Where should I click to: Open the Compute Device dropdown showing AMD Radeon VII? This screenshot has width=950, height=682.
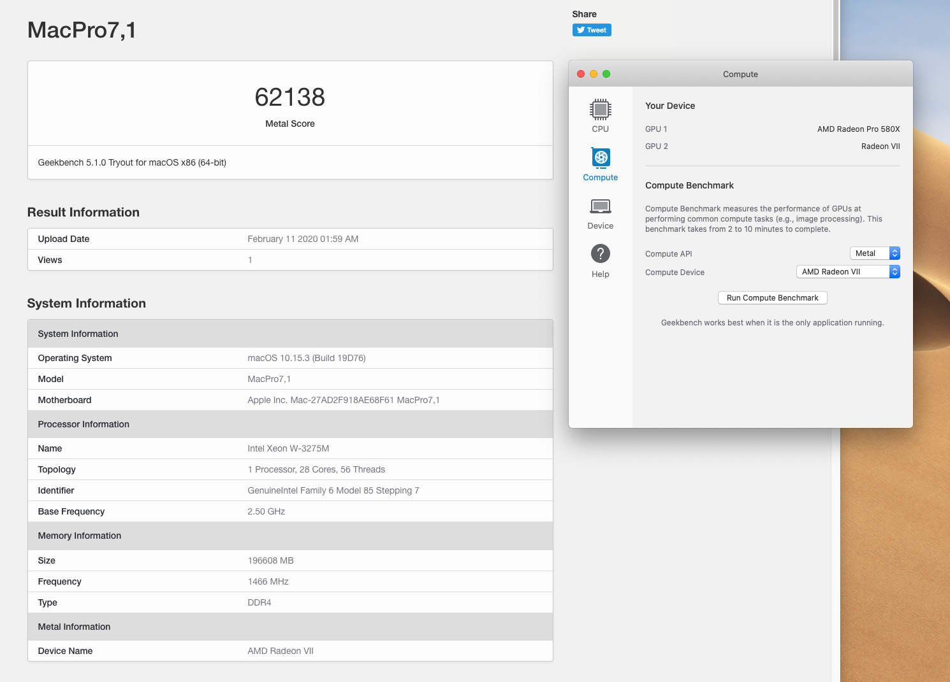tap(848, 272)
